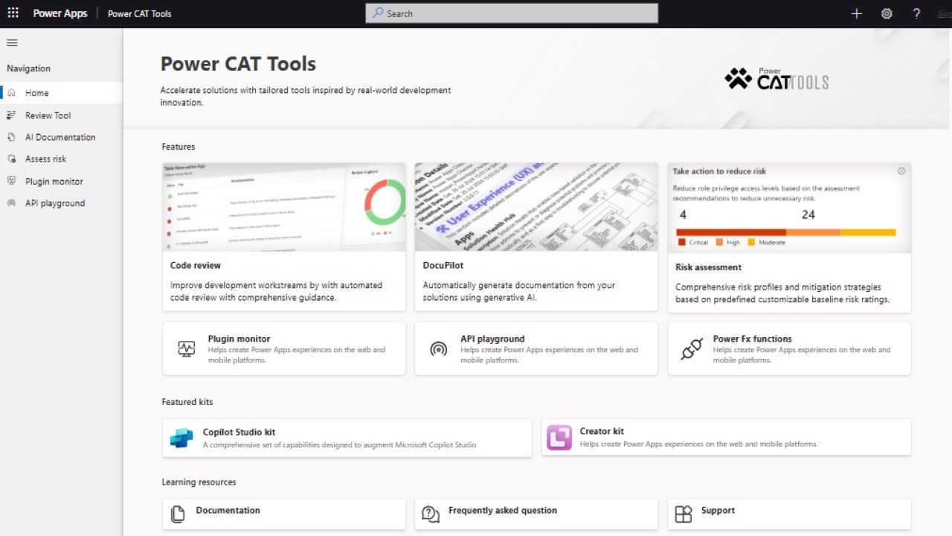
Task: Click the plus (new) icon in header
Action: [x=856, y=13]
